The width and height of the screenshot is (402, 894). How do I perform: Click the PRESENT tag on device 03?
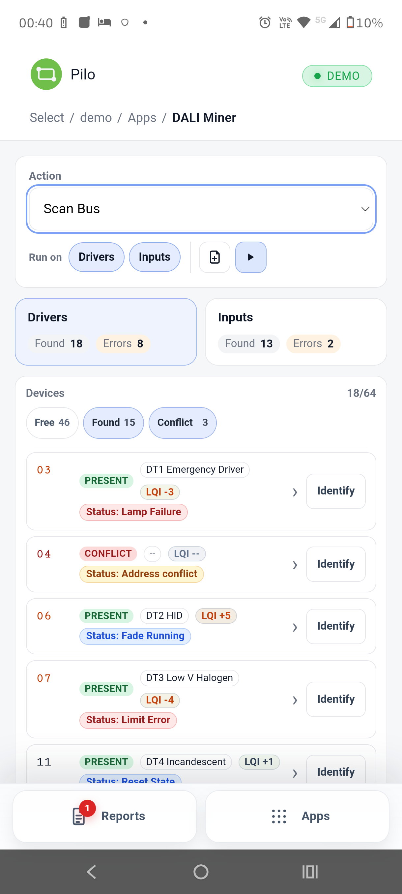[106, 481]
